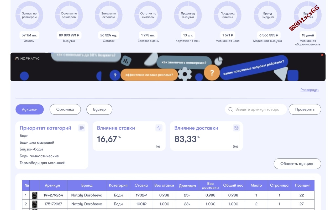Click the Доставка column header

[187, 185]
